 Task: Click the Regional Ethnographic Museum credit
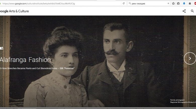183,102
